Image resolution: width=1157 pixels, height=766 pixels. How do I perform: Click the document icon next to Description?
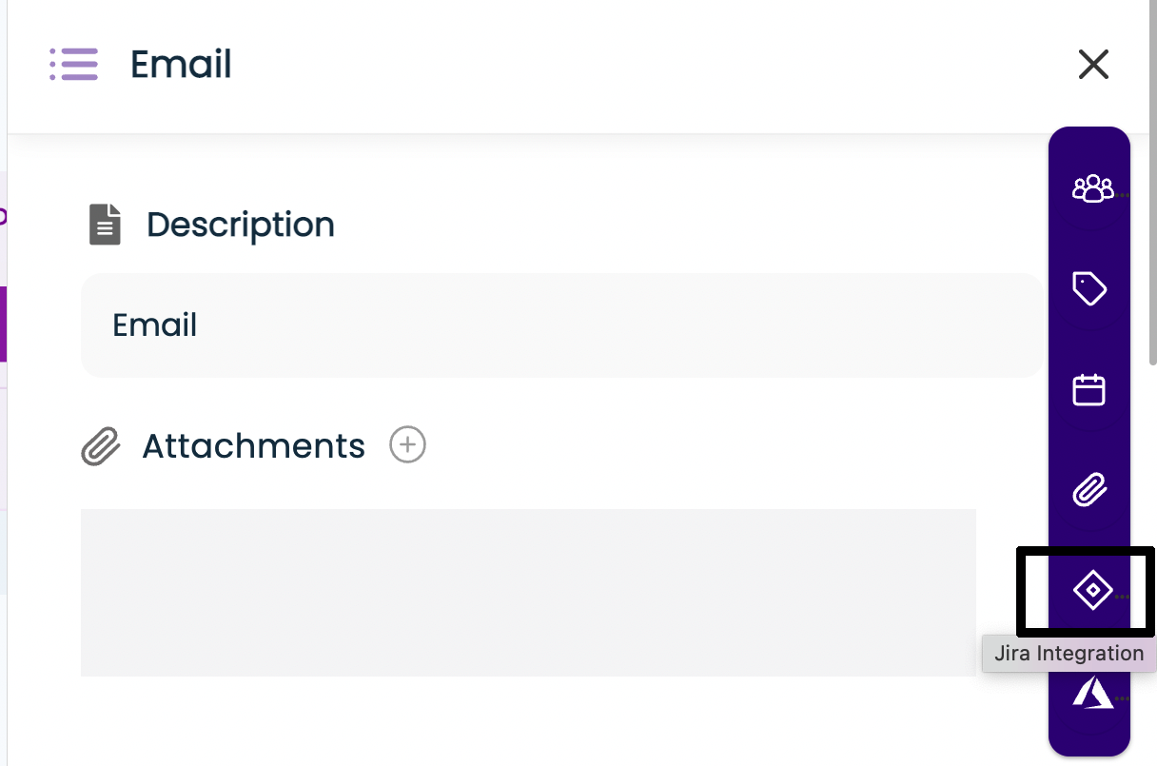(105, 226)
